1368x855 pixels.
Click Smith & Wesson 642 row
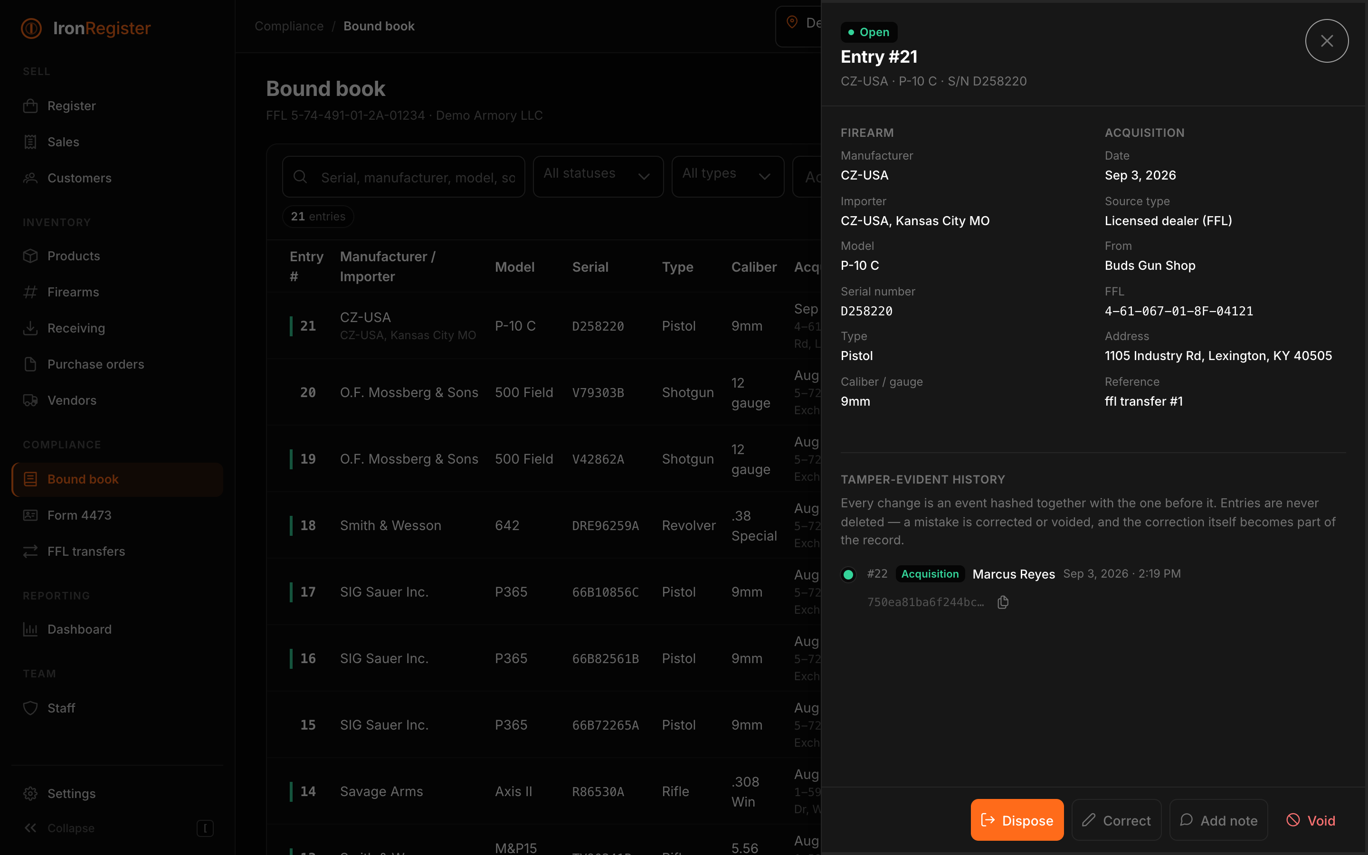pyautogui.click(x=543, y=525)
